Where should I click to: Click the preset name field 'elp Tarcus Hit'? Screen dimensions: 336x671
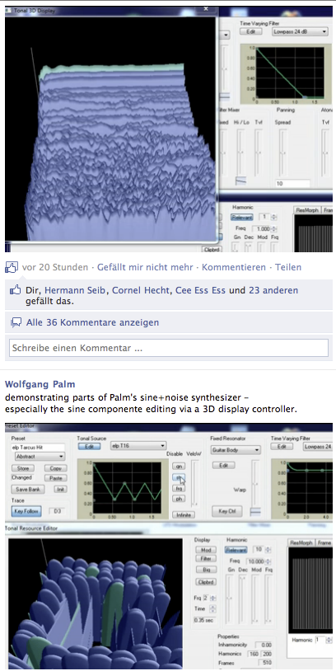pos(38,447)
